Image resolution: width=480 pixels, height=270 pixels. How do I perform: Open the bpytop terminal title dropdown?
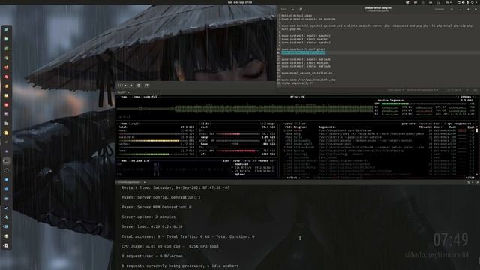coord(123,92)
